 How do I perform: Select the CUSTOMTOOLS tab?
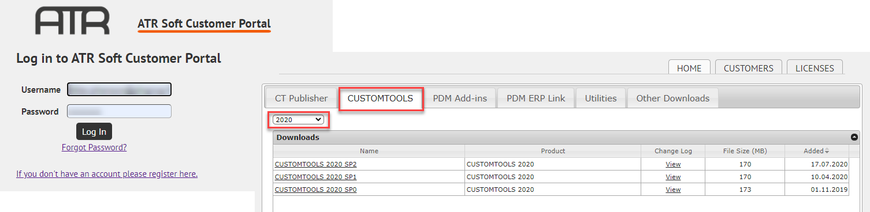[x=380, y=98]
